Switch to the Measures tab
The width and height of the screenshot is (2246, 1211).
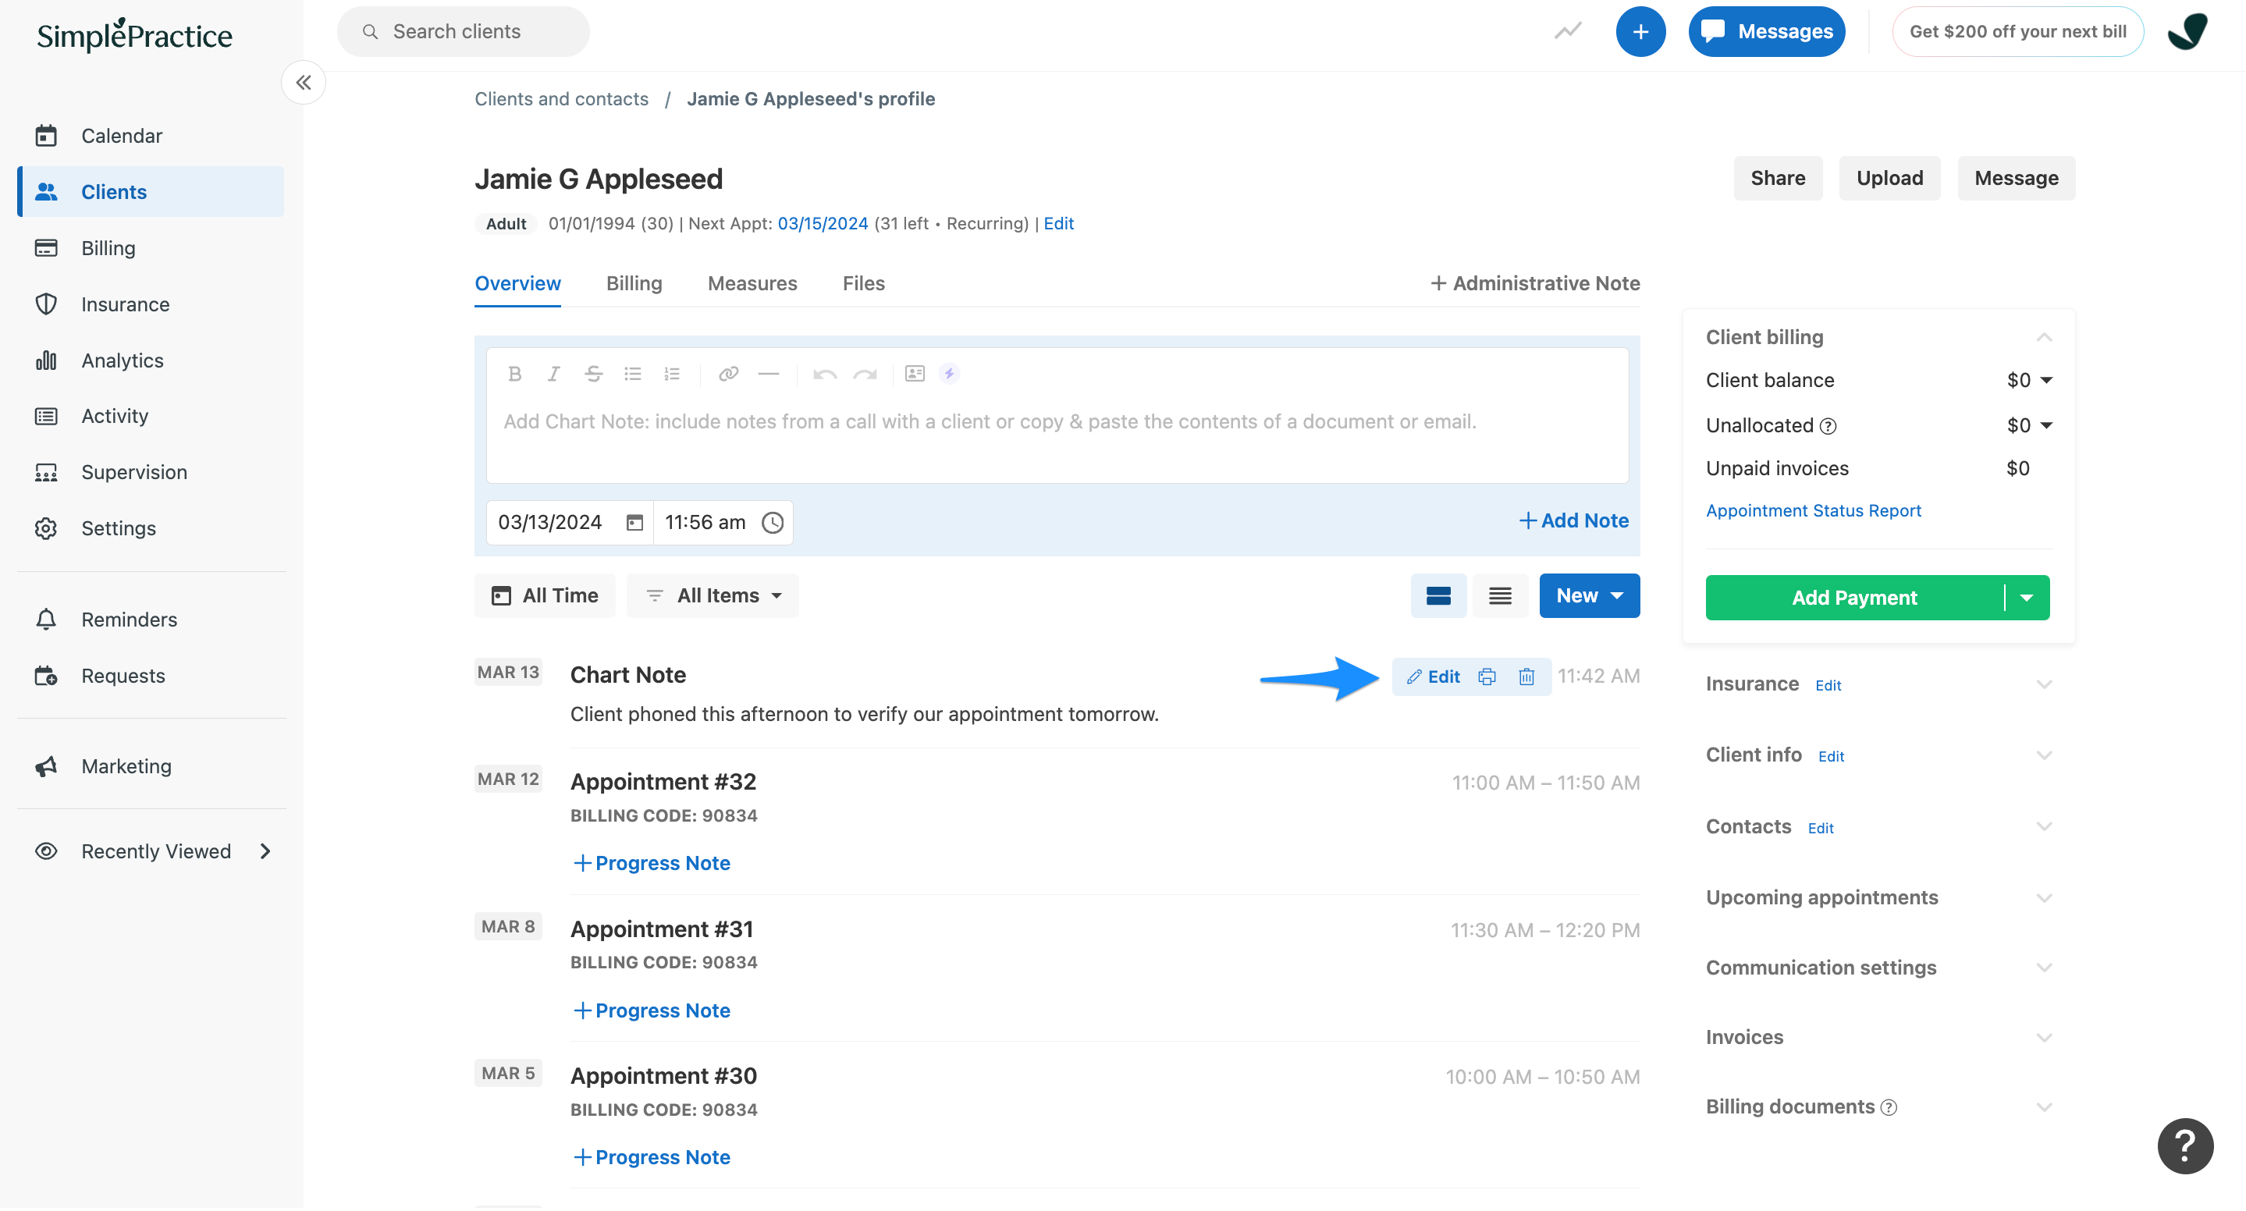[x=752, y=283]
